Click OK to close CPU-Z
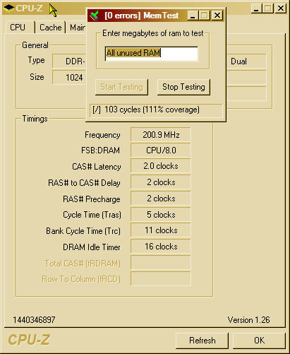290x354 pixels. [259, 341]
